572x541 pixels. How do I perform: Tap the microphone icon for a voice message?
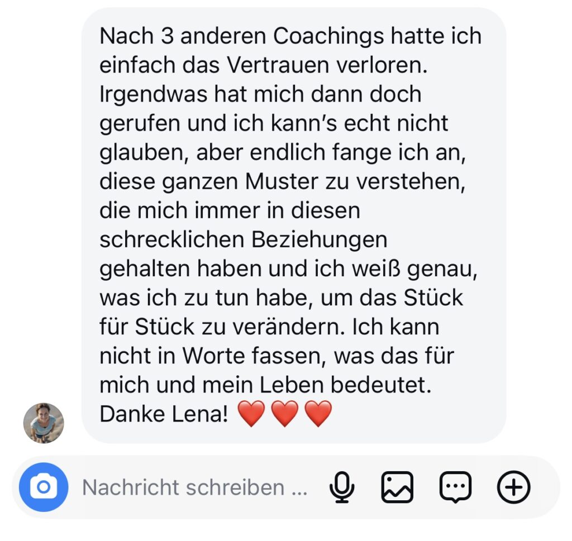342,487
